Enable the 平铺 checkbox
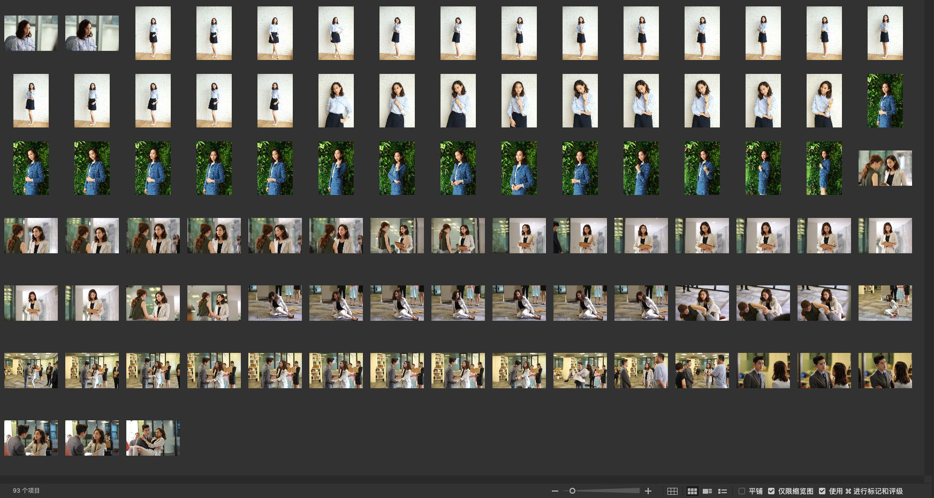Screen dimensions: 934x498 (742, 491)
